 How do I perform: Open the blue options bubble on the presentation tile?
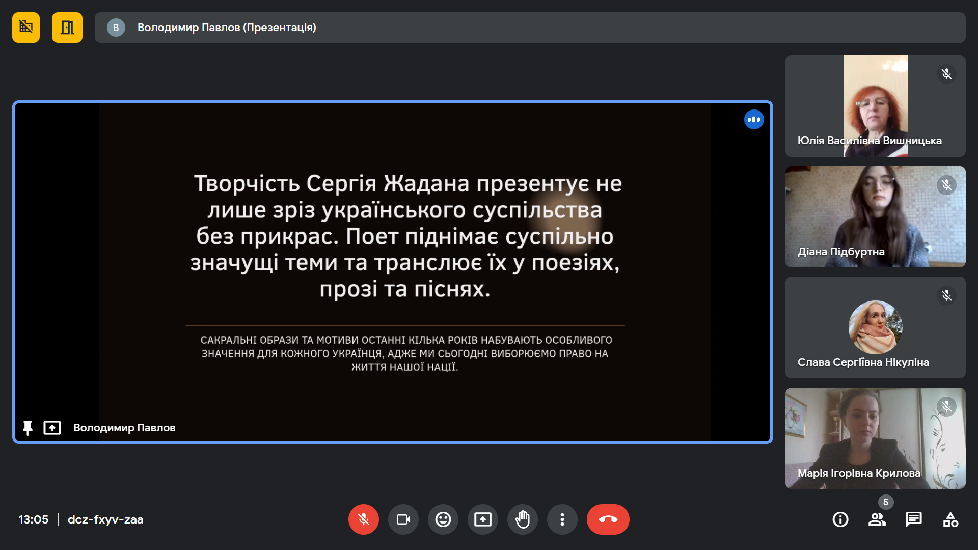pos(753,120)
